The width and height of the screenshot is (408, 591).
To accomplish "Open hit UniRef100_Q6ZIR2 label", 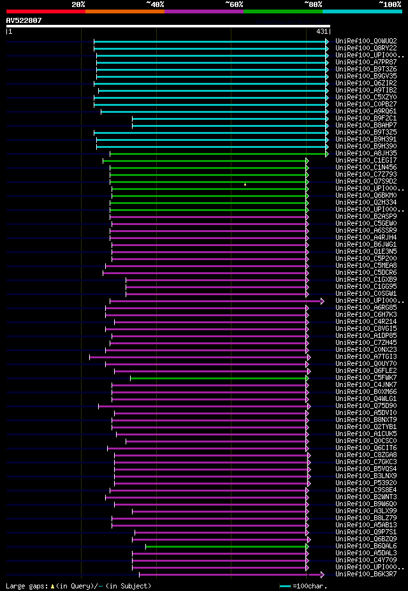I will pos(366,84).
